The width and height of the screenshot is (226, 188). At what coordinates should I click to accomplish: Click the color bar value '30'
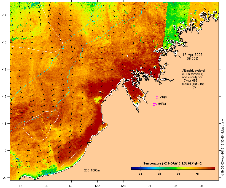pyautogui.click(x=198, y=174)
